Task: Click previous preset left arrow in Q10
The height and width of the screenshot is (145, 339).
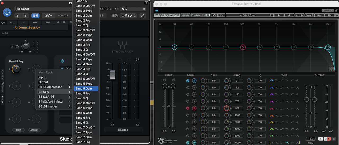Action: [x=279, y=15]
